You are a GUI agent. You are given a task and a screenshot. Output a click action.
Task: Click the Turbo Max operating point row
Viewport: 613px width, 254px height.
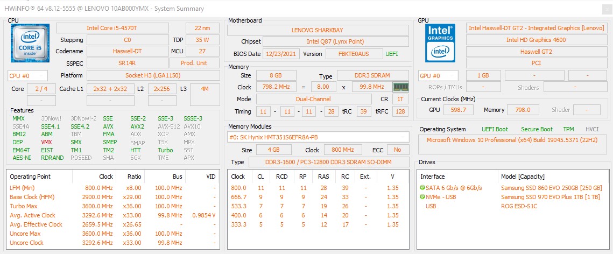[x=112, y=206]
